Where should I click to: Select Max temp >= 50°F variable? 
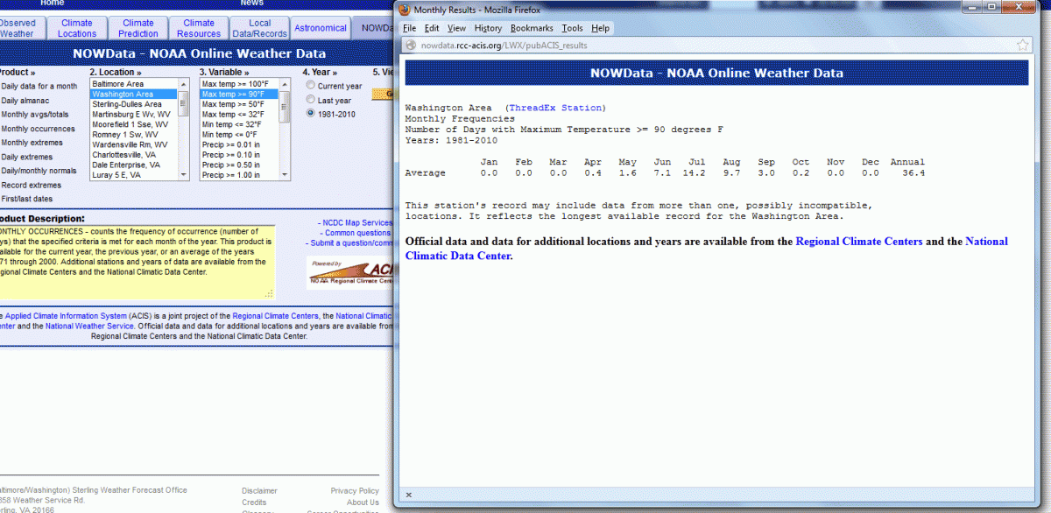(240, 104)
